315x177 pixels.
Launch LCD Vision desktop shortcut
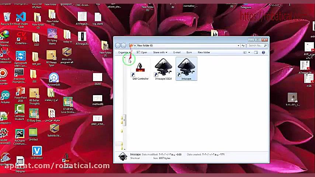(37, 153)
